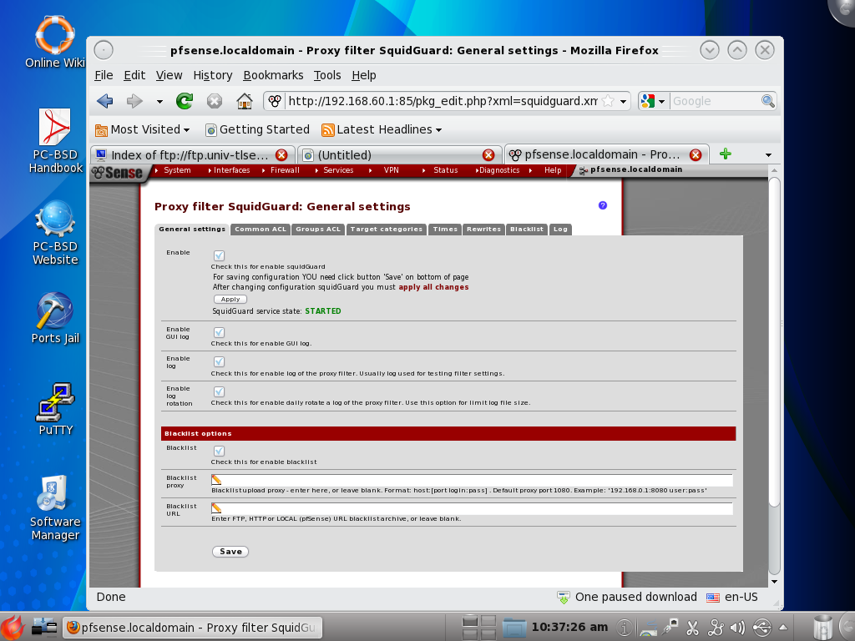Toggle the Enable log rotation checkbox
This screenshot has width=855, height=641.
(x=220, y=392)
